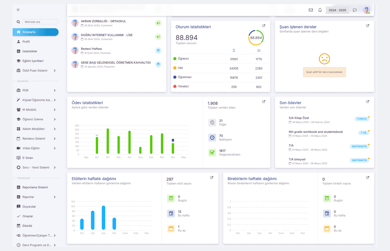This screenshot has height=251, width=390.
Task: Open the 5/A Kitap Özet assignment
Action: (x=299, y=118)
